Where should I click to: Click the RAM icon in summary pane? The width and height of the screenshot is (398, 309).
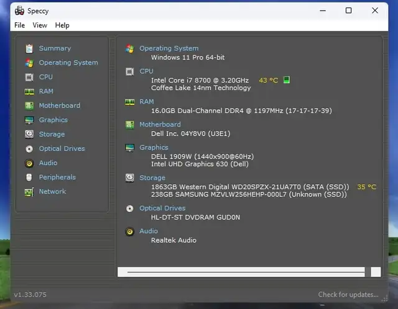coord(130,102)
